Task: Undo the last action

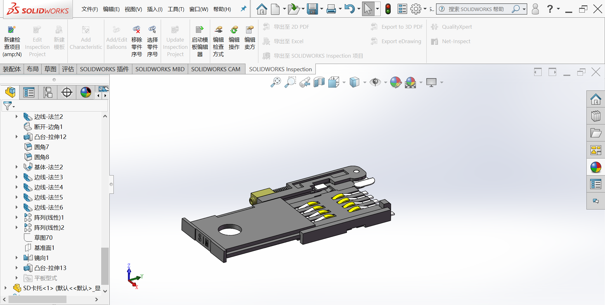Action: click(349, 9)
